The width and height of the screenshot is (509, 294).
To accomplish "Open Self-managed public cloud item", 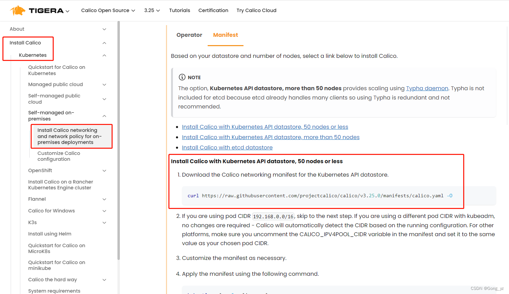I will tap(54, 99).
